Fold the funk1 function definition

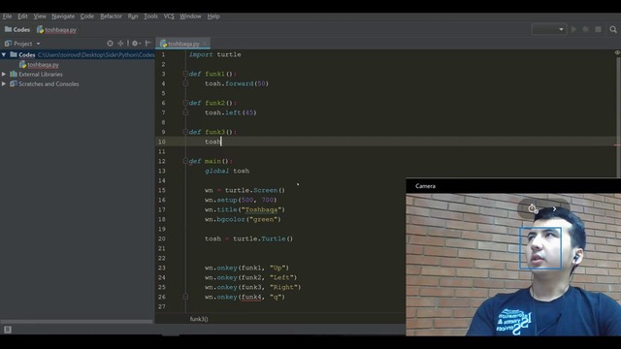coord(185,74)
